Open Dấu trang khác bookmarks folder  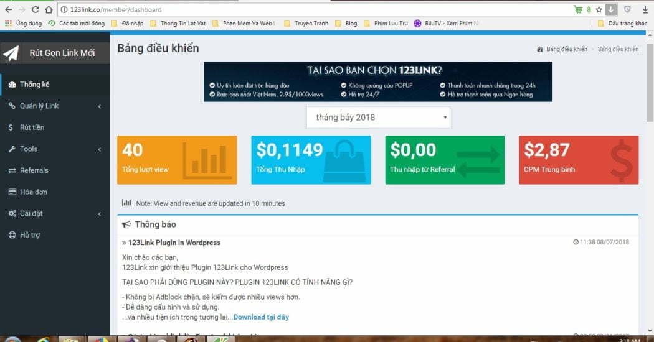click(622, 24)
